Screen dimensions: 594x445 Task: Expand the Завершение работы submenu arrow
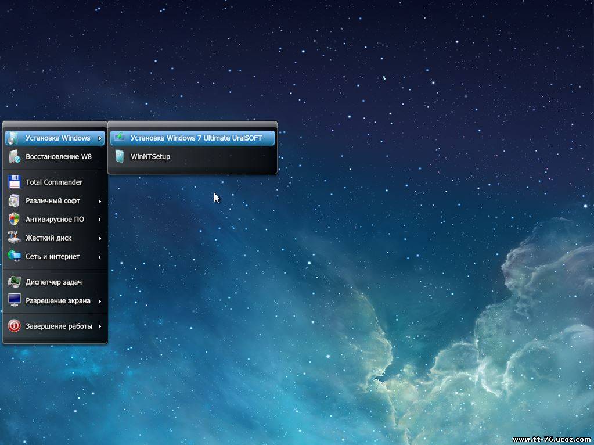click(x=100, y=326)
